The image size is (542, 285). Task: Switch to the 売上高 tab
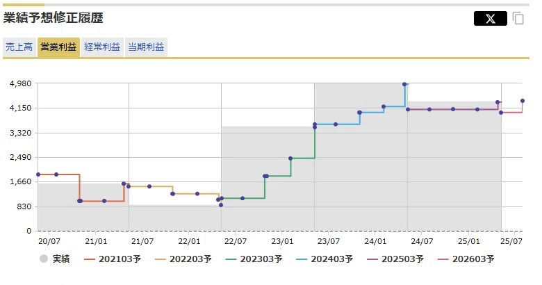tap(19, 47)
